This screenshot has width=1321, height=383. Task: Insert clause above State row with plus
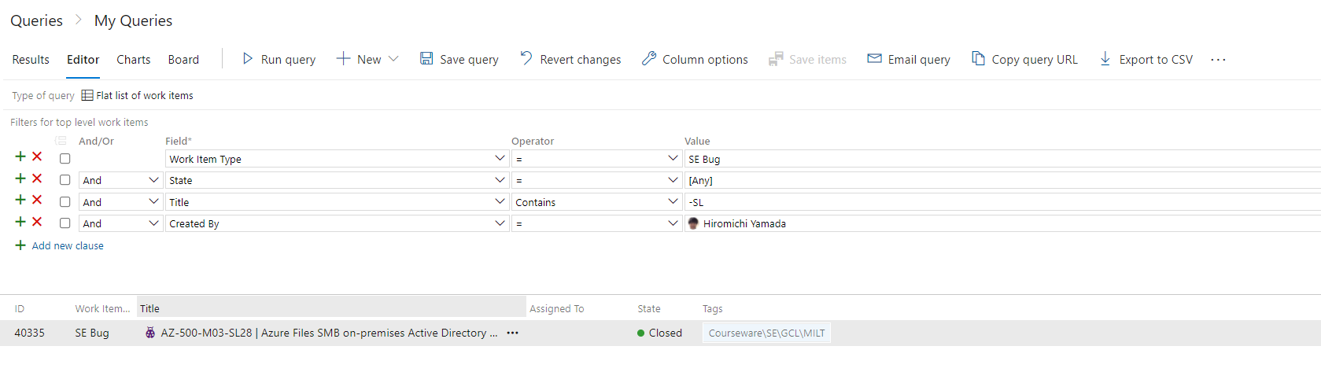[20, 179]
